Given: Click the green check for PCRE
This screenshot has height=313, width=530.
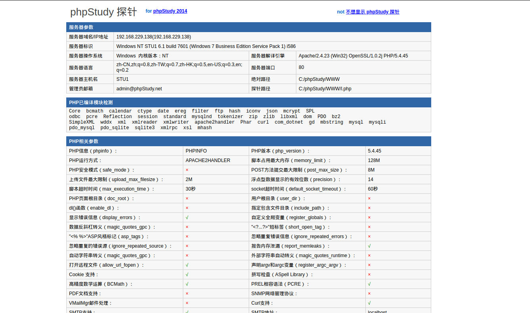Looking at the screenshot, I should tap(369, 284).
